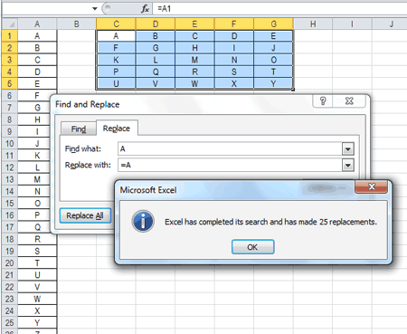Click the Replace All button
This screenshot has height=334, width=407.
click(x=85, y=215)
